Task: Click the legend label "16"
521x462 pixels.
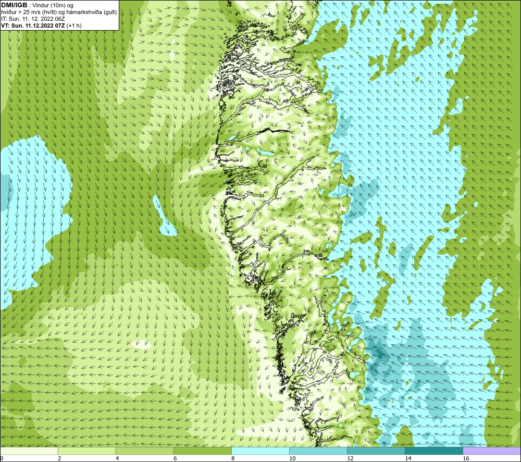Action: click(465, 459)
